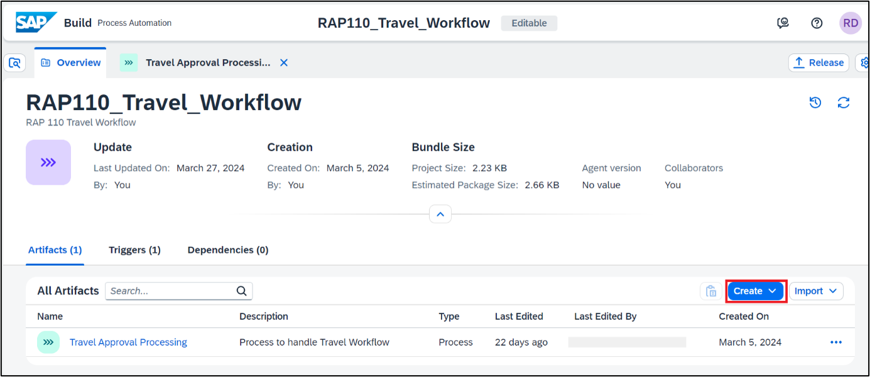Open the feedback chat icon in header
Image resolution: width=870 pixels, height=377 pixels.
click(783, 23)
